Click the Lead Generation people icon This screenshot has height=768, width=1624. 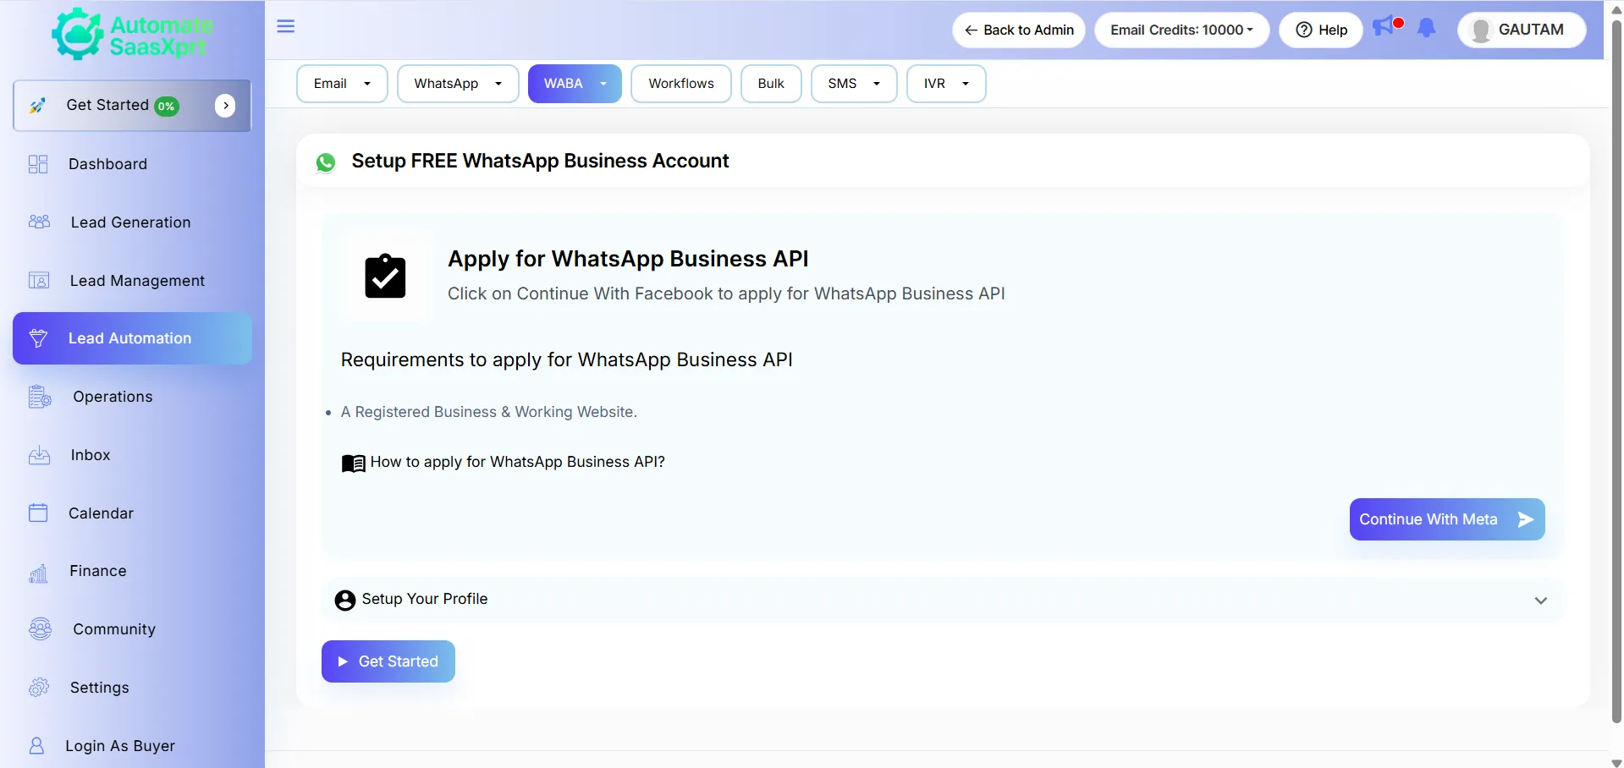39,222
